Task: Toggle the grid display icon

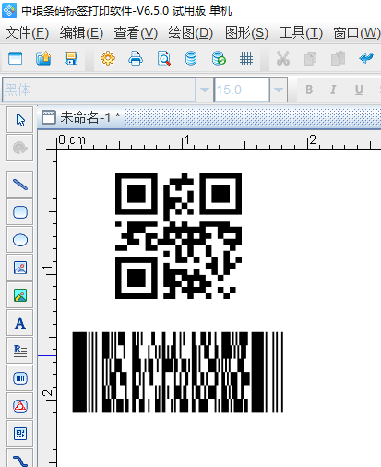Action: [x=246, y=58]
